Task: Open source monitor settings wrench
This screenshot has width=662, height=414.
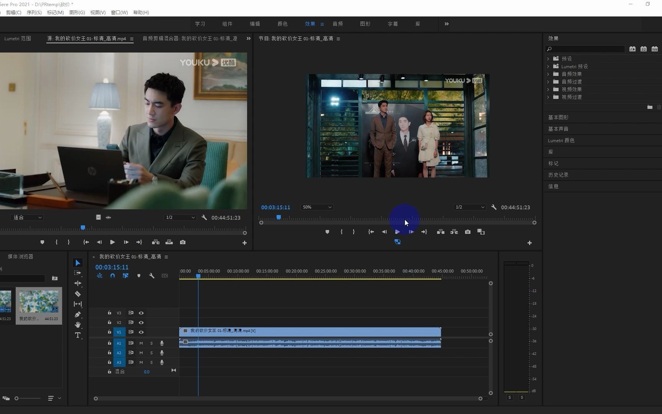Action: 204,217
